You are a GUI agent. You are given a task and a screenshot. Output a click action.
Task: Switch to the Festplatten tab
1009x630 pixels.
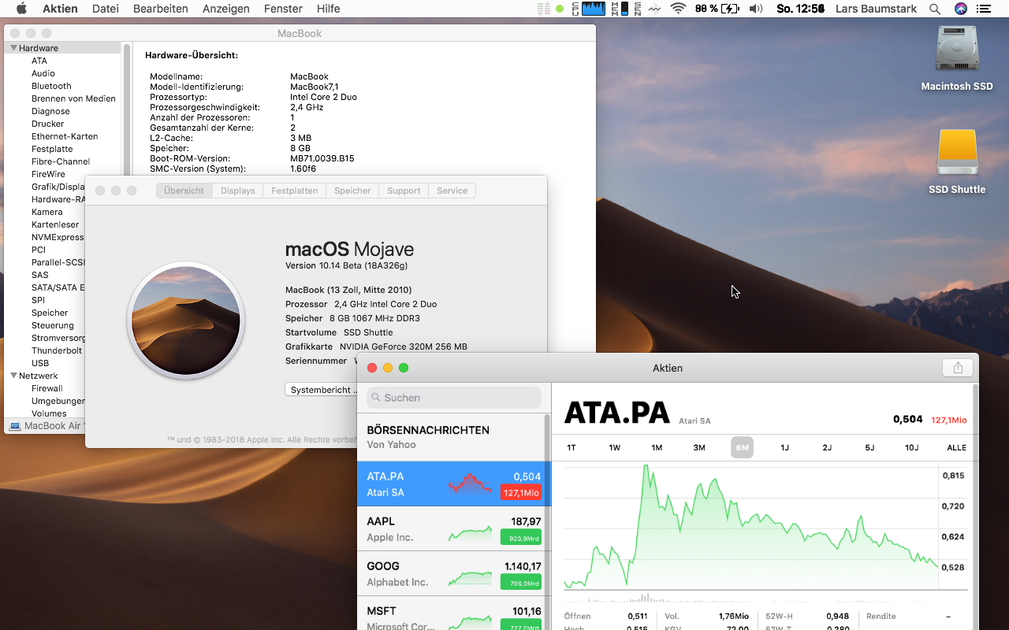pyautogui.click(x=294, y=191)
